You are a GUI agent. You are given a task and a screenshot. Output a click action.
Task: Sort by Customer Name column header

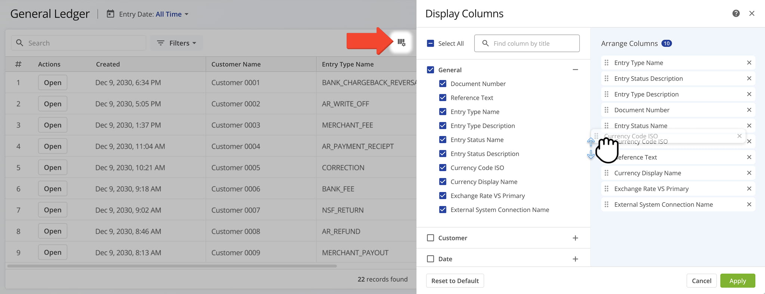click(236, 64)
